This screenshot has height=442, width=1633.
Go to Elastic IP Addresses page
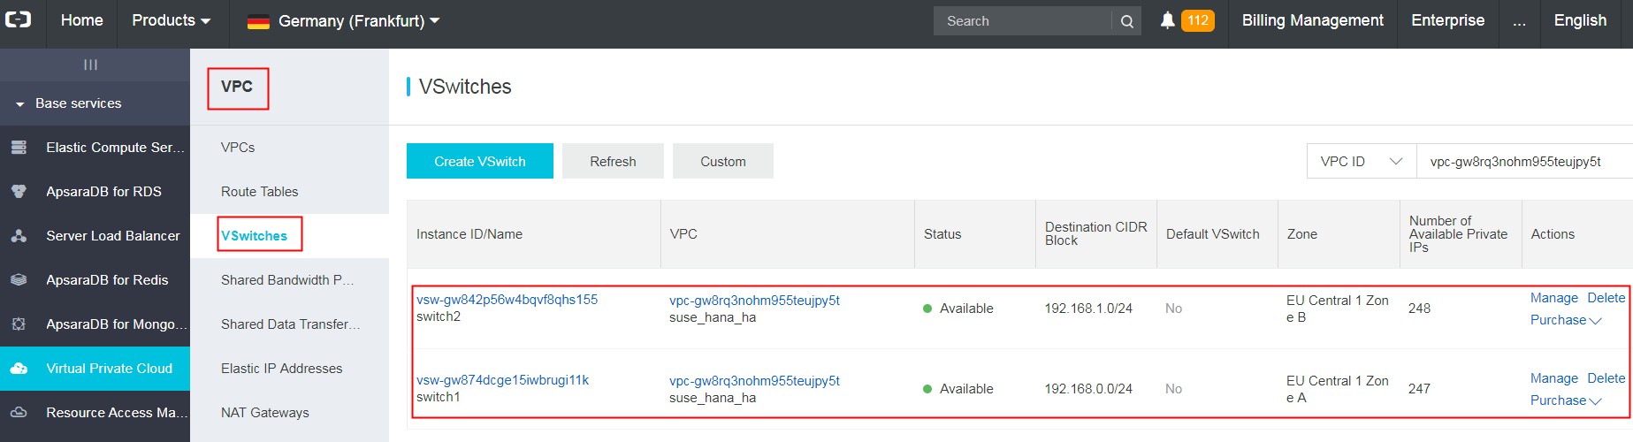281,369
